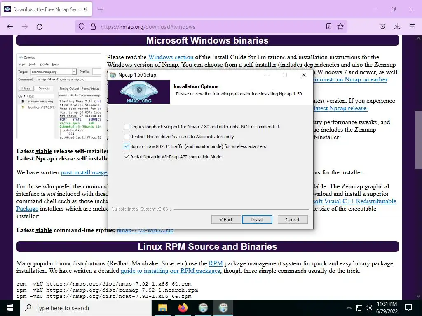Open Windows Start menu
The height and width of the screenshot is (316, 422).
pos(10,308)
